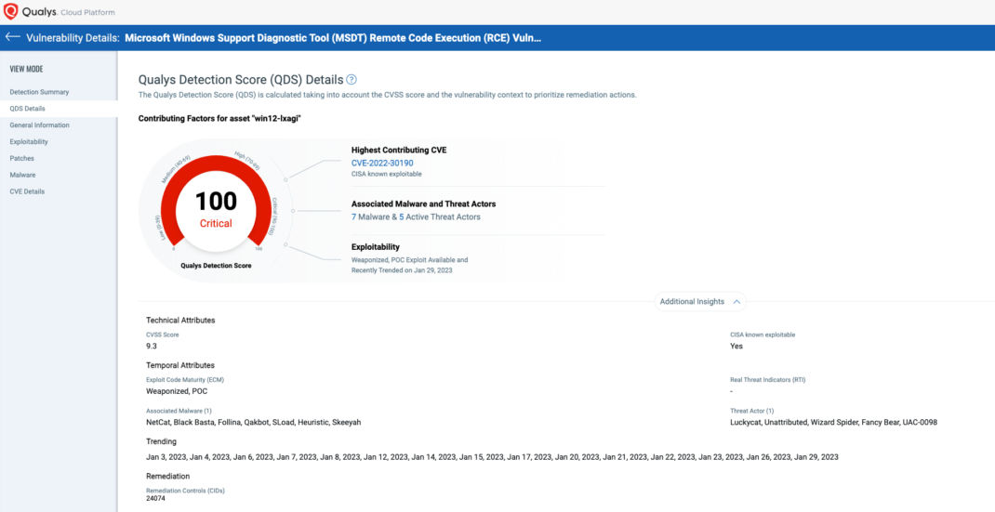
Task: Click the Additional Insights label
Action: (x=692, y=302)
